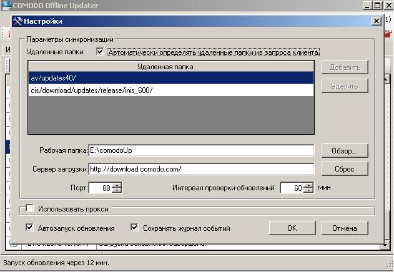Decrease the Порт value with down arrow
Viewport: 394px width, 272px height.
click(117, 190)
